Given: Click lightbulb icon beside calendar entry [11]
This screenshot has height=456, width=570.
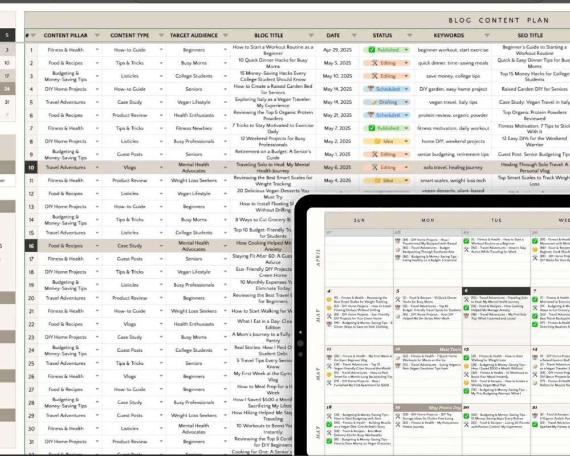Looking at the screenshot, I should [329, 300].
